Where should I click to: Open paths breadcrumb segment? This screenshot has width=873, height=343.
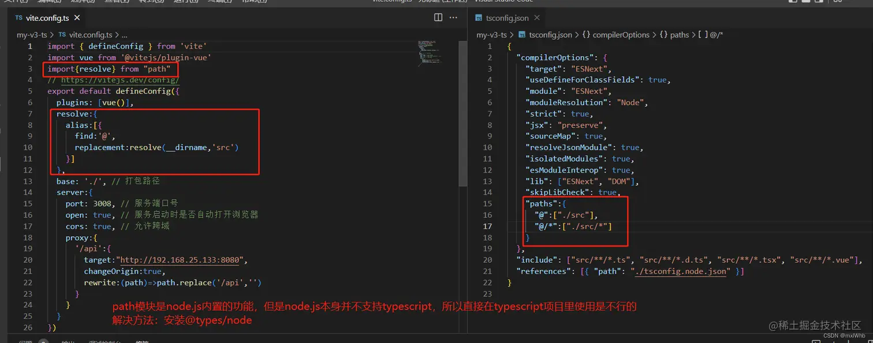point(674,35)
